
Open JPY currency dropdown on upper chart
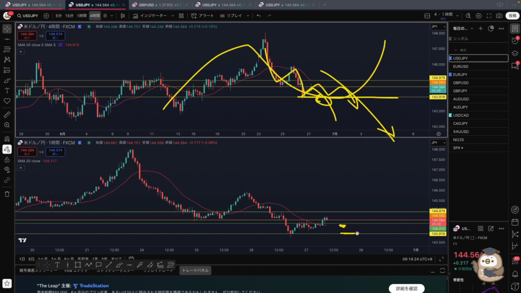tap(438, 26)
